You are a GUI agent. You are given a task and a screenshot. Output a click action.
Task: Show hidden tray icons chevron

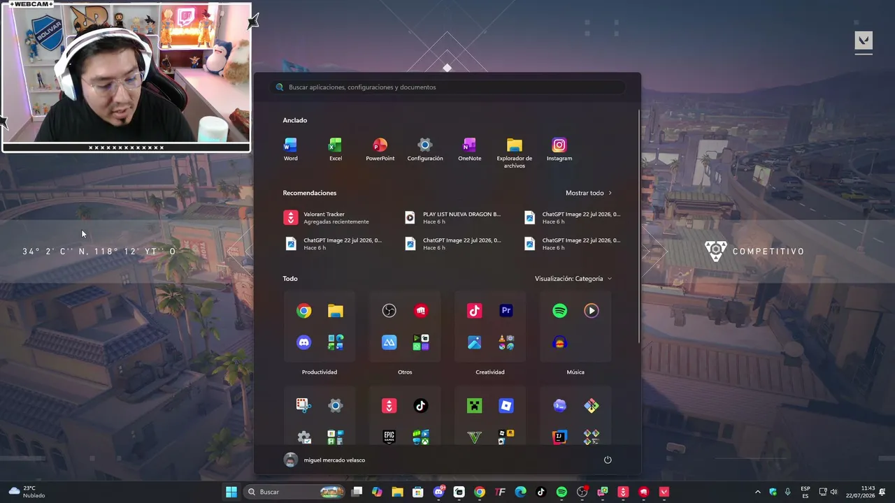point(757,492)
